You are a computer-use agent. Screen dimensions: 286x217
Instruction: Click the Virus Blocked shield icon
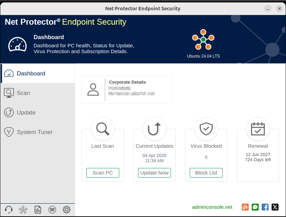point(206,129)
